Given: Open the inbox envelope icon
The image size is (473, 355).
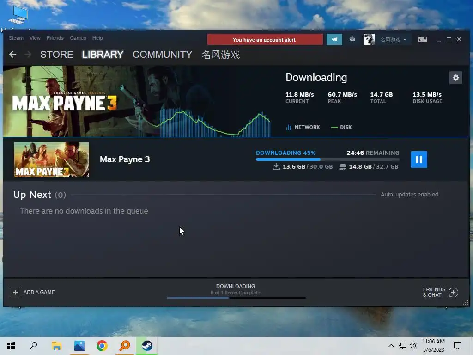Looking at the screenshot, I should pyautogui.click(x=352, y=39).
